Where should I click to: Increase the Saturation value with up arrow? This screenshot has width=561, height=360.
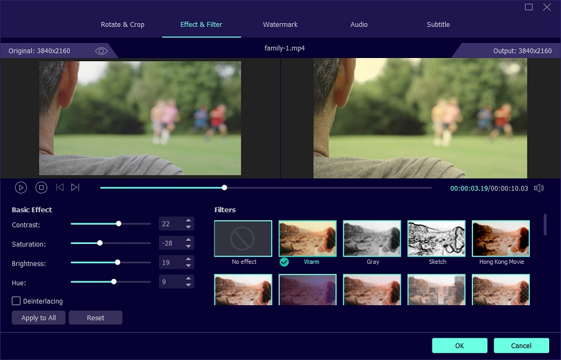pyautogui.click(x=188, y=240)
